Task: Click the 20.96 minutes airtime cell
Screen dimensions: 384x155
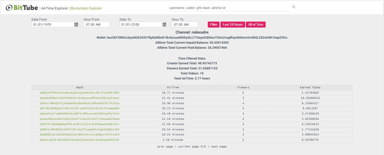Action: (173, 103)
